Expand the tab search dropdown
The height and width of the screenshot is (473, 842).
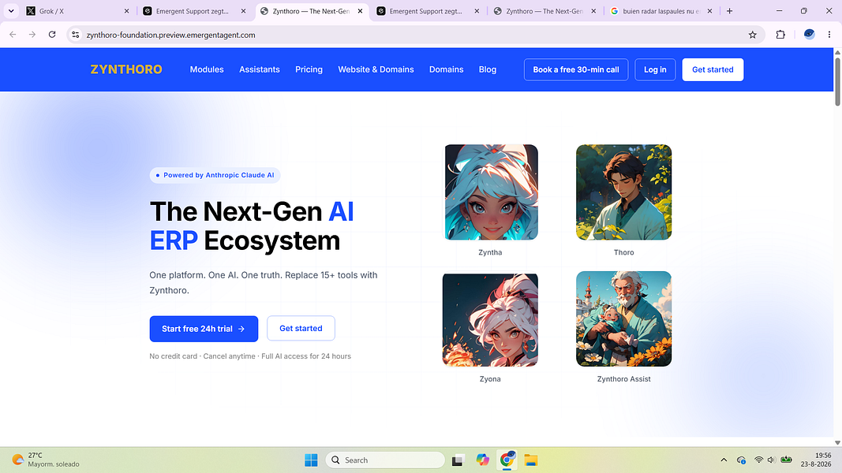point(11,11)
